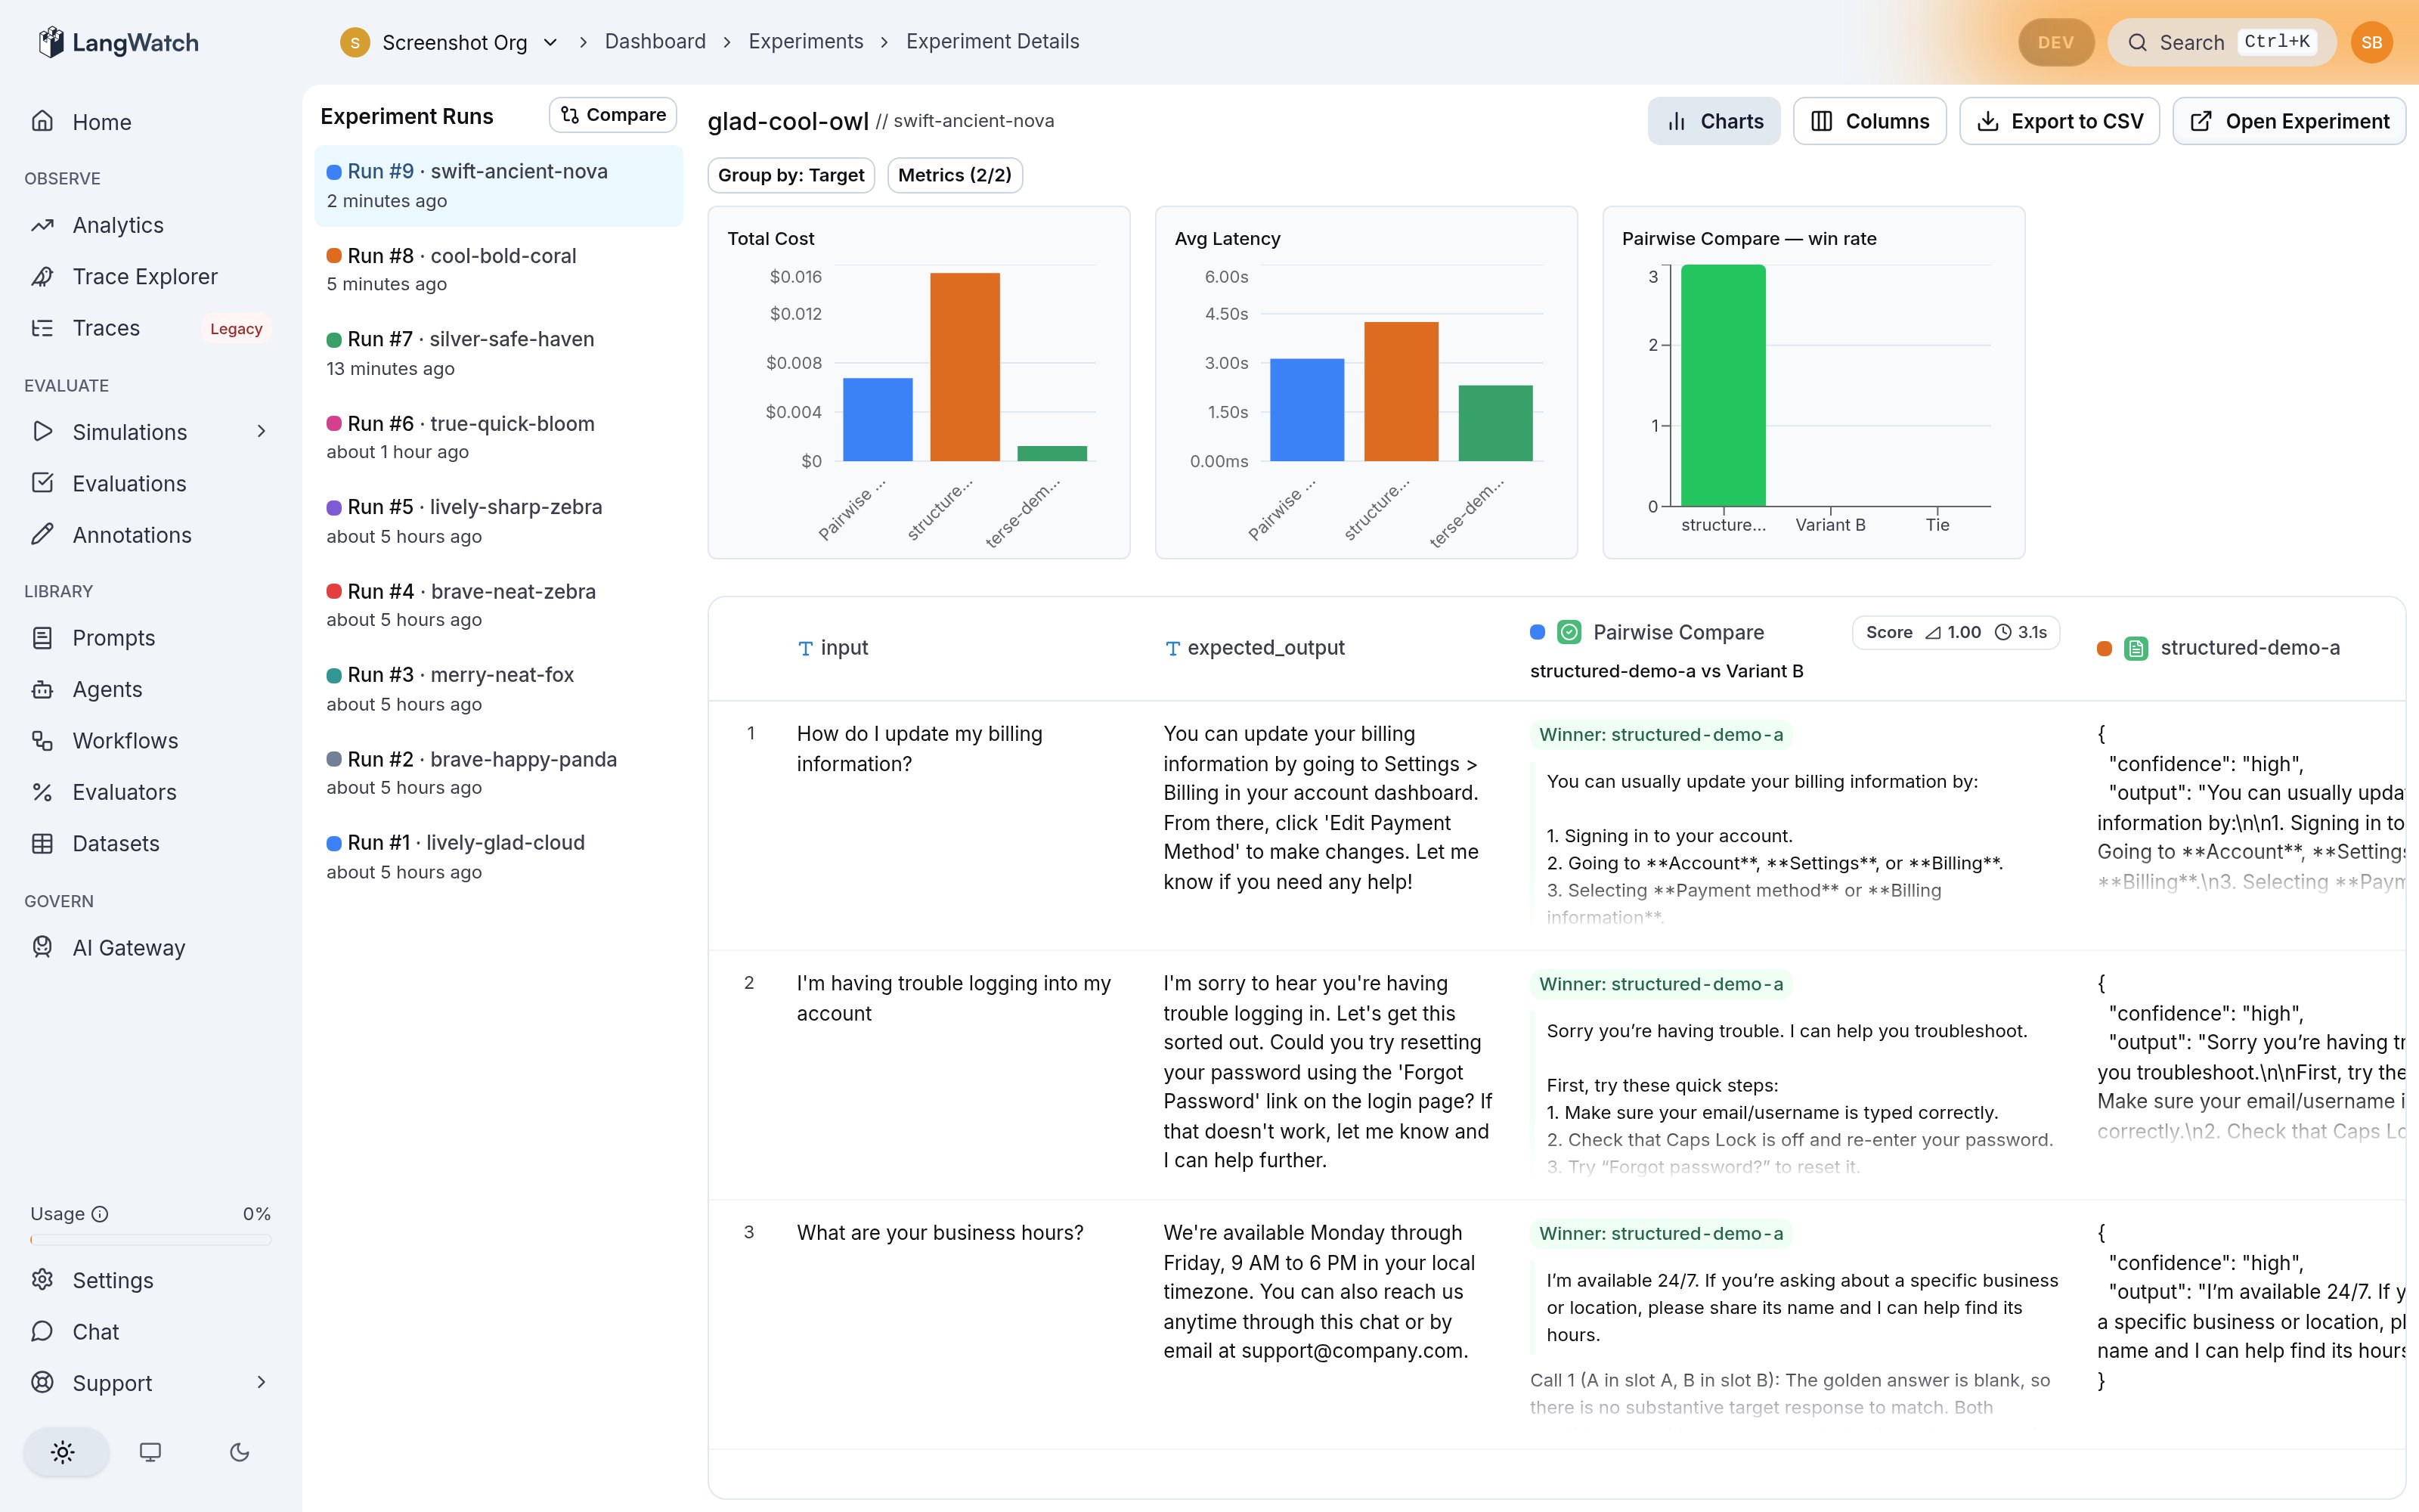Select Run #5 lively-sharp-zebra
Viewport: 2419px width, 1512px height.
pos(498,521)
